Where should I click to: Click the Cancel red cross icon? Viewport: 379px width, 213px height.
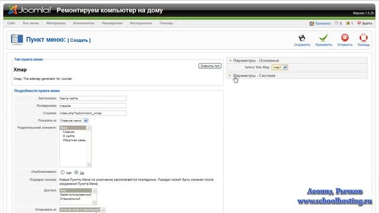345,38
